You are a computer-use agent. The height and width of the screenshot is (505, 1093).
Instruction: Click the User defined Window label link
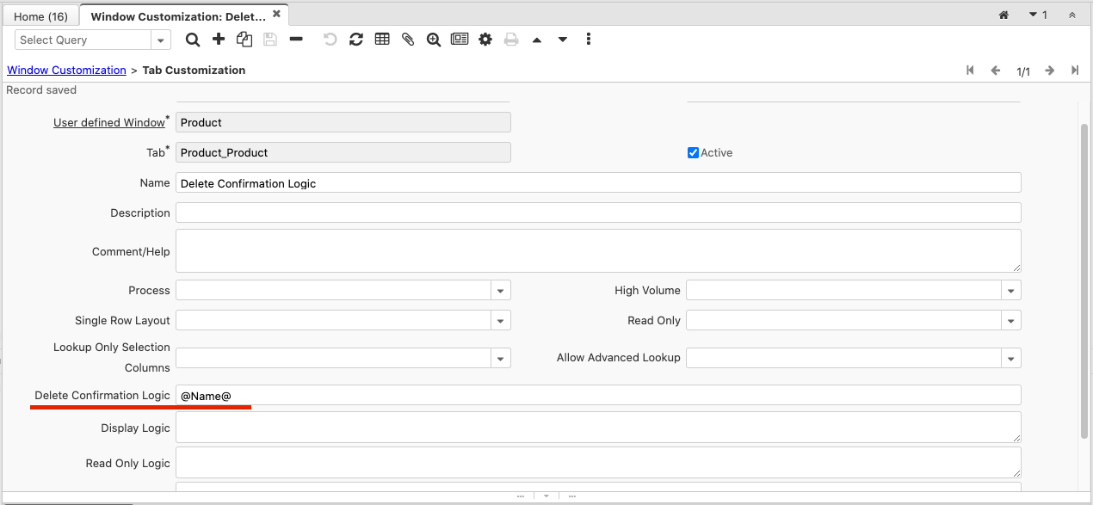(x=110, y=122)
